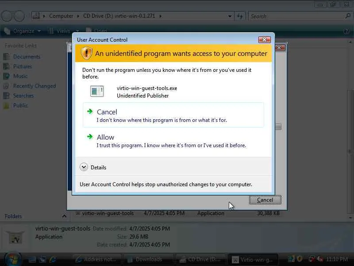The image size is (354, 266).
Task: Click the Explorer Back navigation button
Action: (7, 16)
